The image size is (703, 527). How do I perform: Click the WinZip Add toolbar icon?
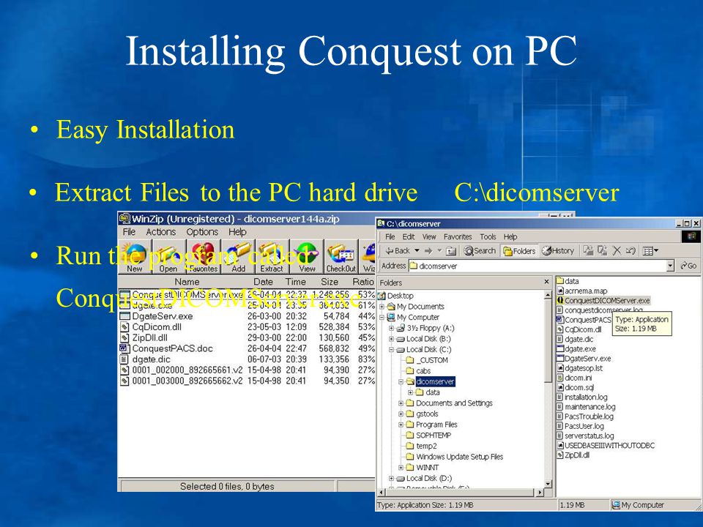(x=238, y=257)
